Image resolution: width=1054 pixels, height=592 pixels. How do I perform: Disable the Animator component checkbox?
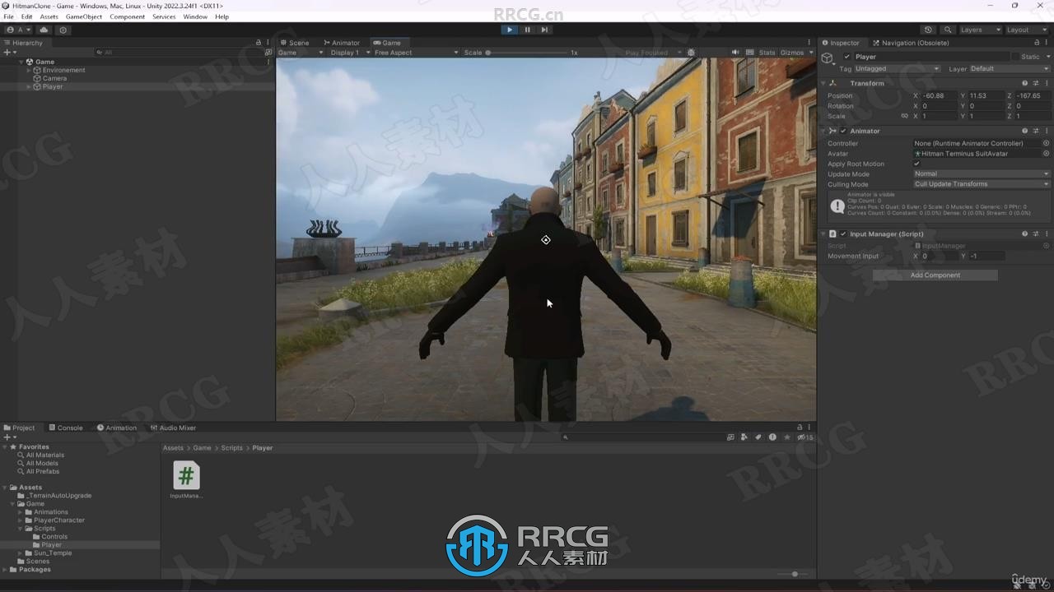(843, 131)
